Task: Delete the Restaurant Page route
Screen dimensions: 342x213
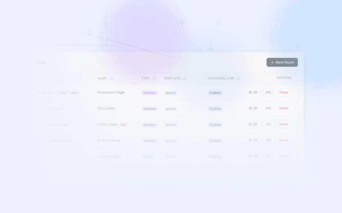Action: point(284,92)
